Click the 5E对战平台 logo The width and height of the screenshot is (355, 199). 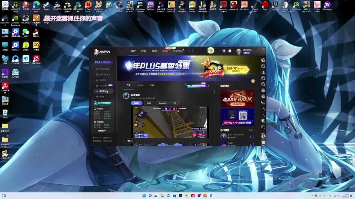click(102, 52)
